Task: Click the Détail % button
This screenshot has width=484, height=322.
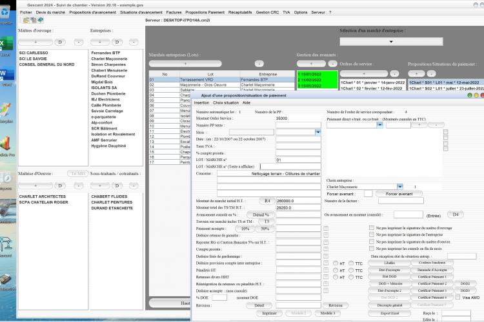Action: point(261,214)
